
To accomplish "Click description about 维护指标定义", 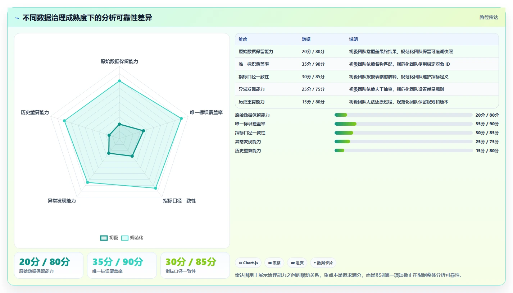I will [399, 77].
